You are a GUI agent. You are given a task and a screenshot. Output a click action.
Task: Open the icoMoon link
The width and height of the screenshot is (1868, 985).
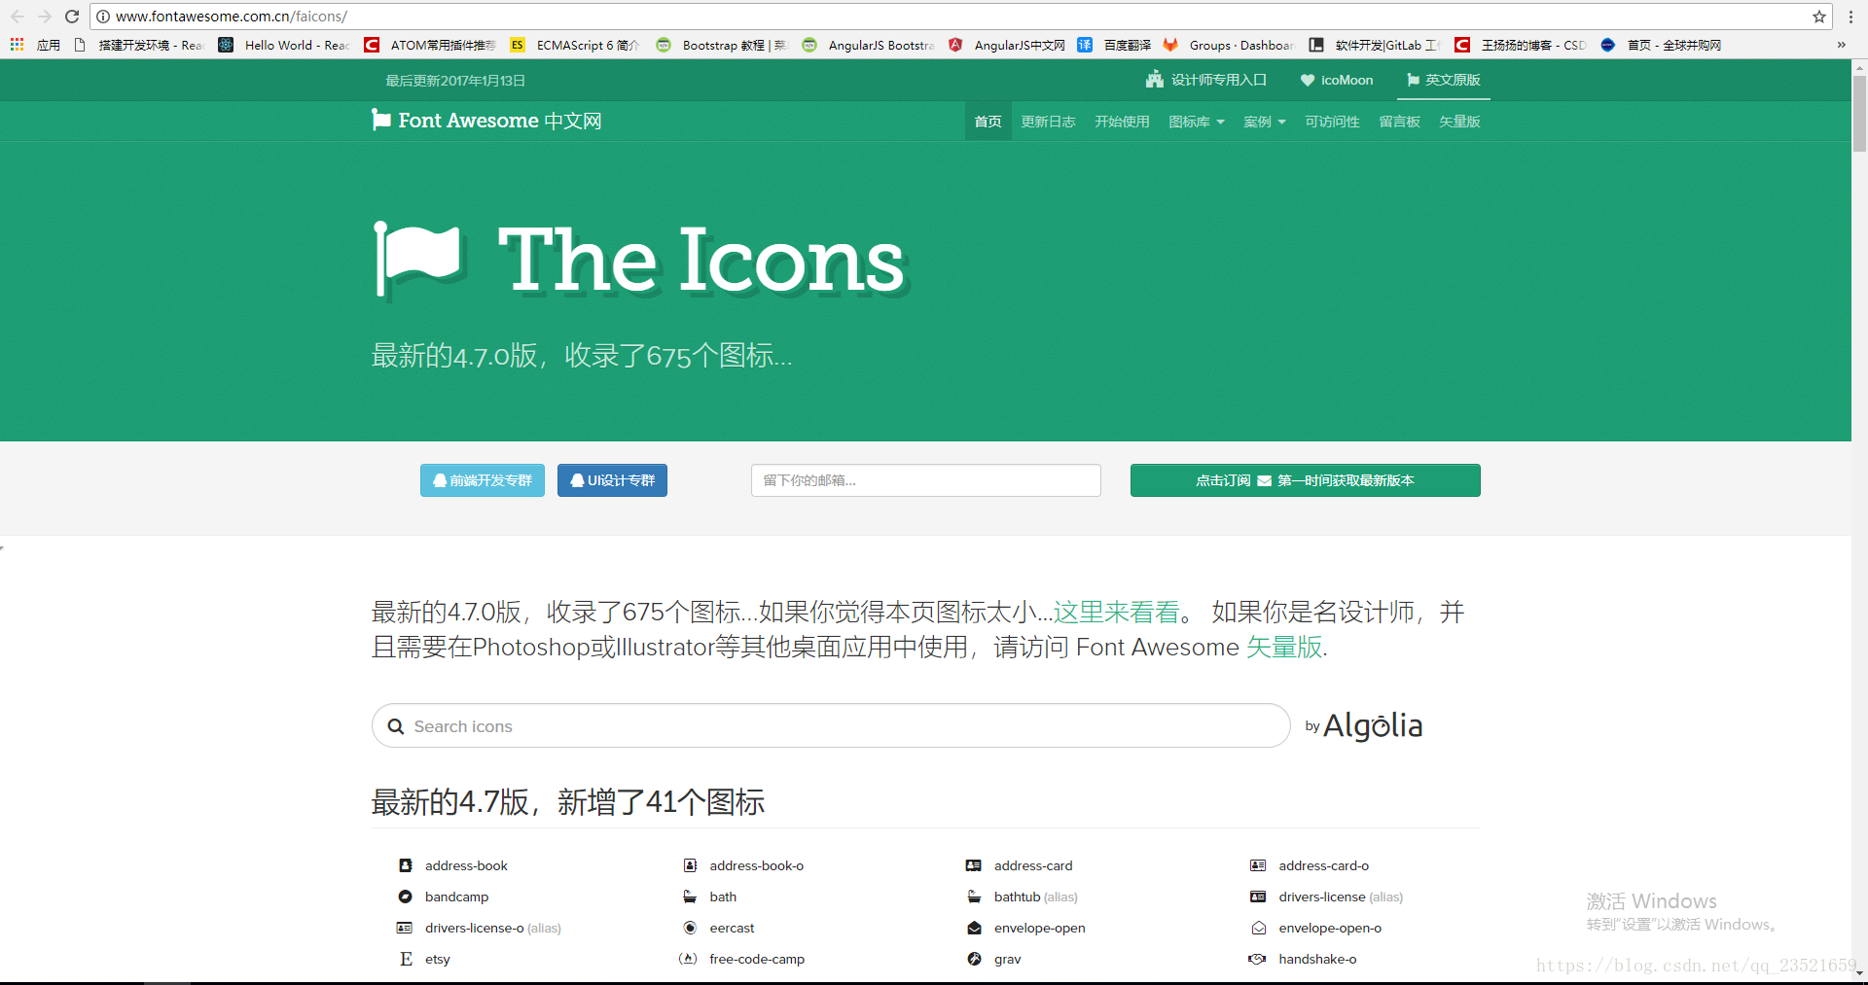point(1337,80)
